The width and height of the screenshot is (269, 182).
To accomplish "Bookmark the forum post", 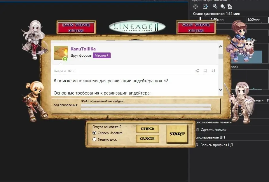I will coord(205,71).
